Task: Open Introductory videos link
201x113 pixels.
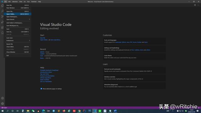Action: coord(46,72)
